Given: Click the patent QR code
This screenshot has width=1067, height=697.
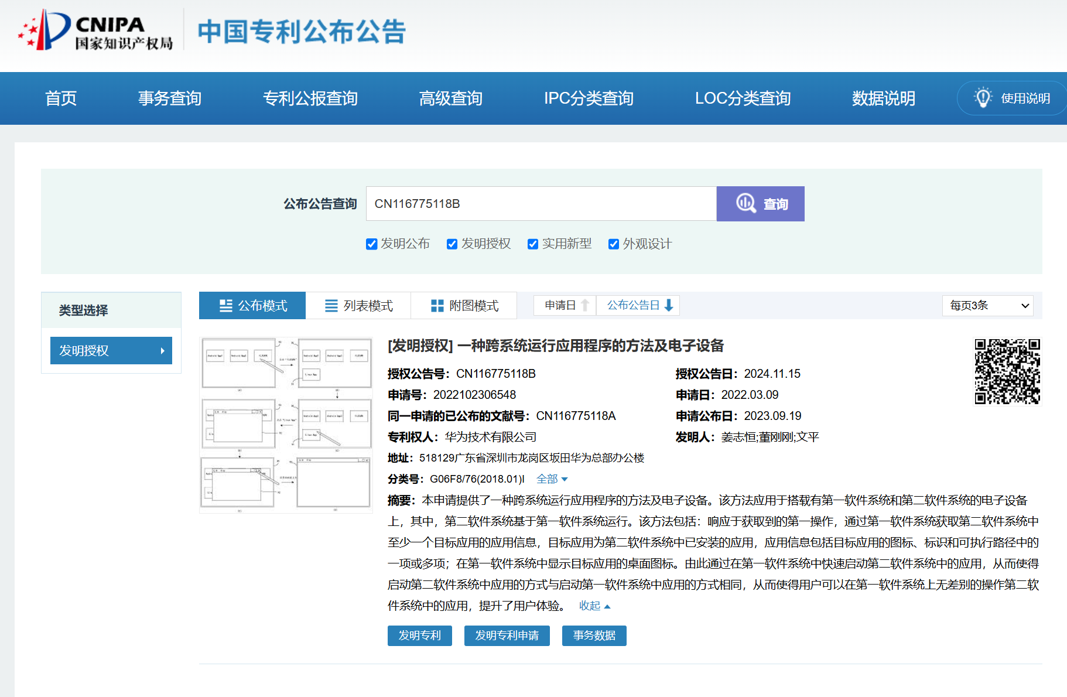Looking at the screenshot, I should 1007,371.
